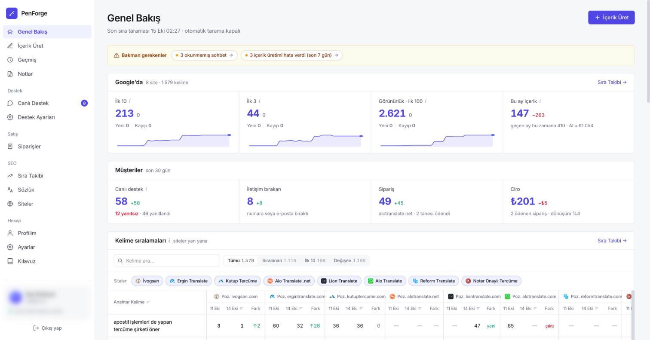
Task: Open the Sıra Takibi link in Kelime sıralamaları
Action: tap(612, 241)
